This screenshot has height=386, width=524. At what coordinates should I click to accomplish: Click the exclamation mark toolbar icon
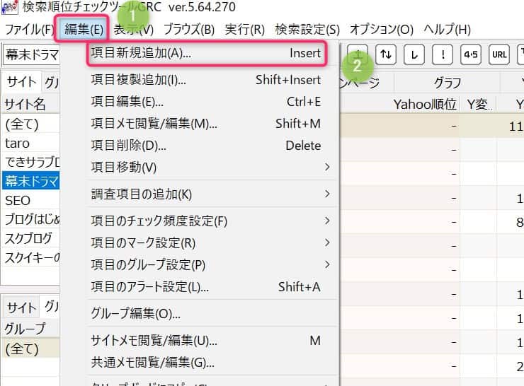pos(443,54)
